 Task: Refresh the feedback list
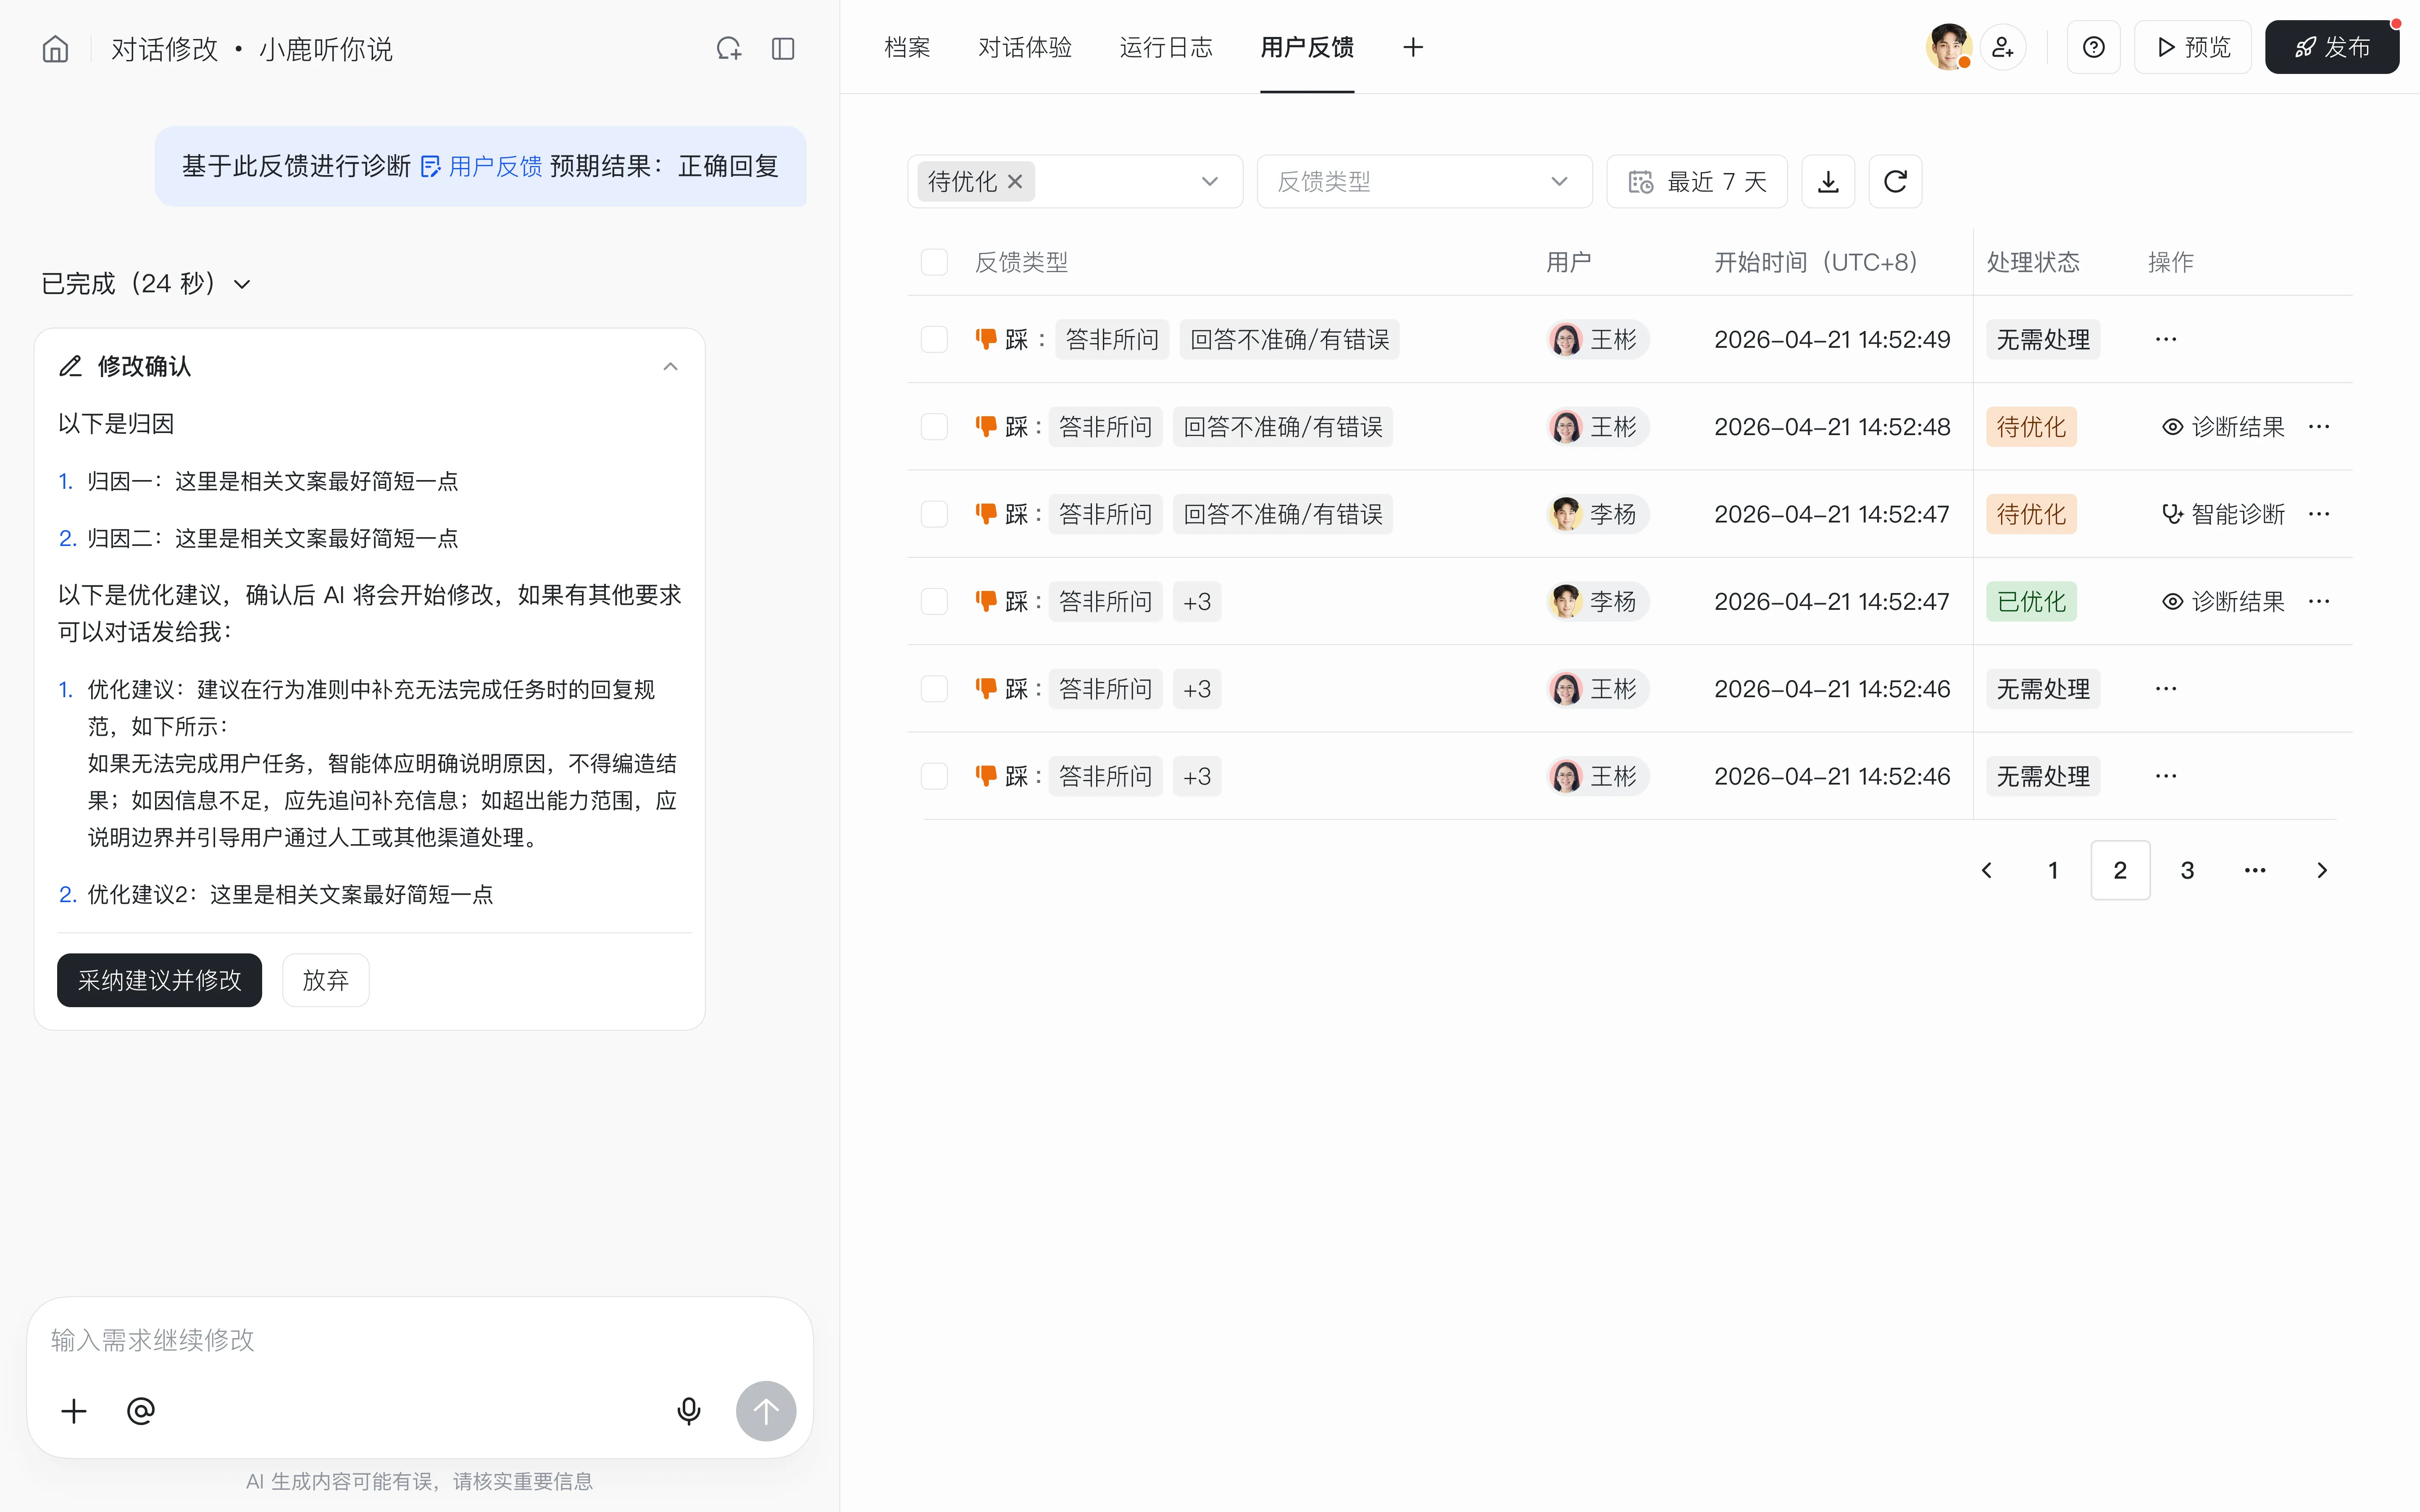[1895, 181]
